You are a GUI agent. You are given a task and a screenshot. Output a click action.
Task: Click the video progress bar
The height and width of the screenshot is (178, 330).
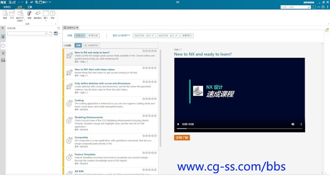point(239,129)
